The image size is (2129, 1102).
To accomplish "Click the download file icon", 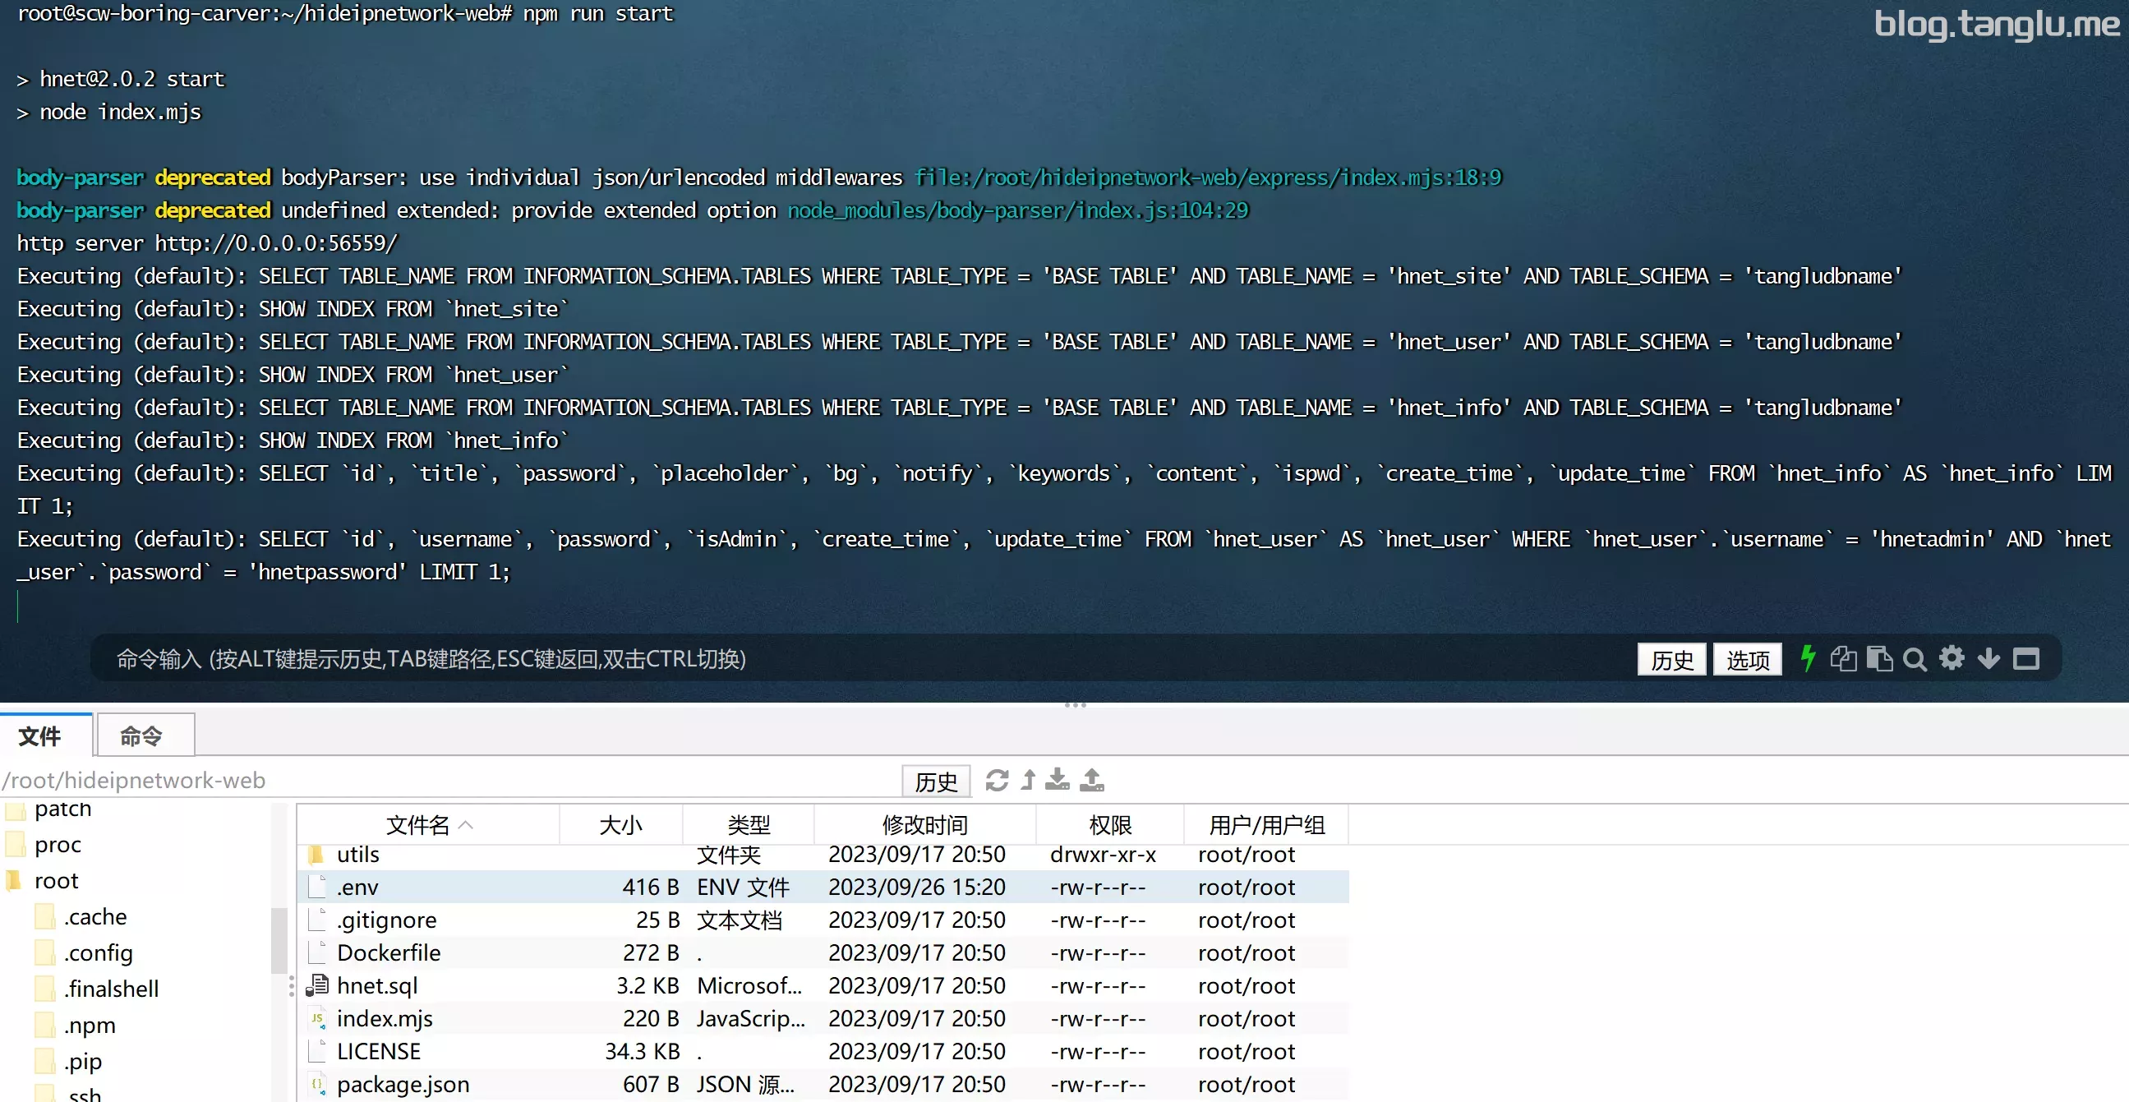I will [1057, 780].
